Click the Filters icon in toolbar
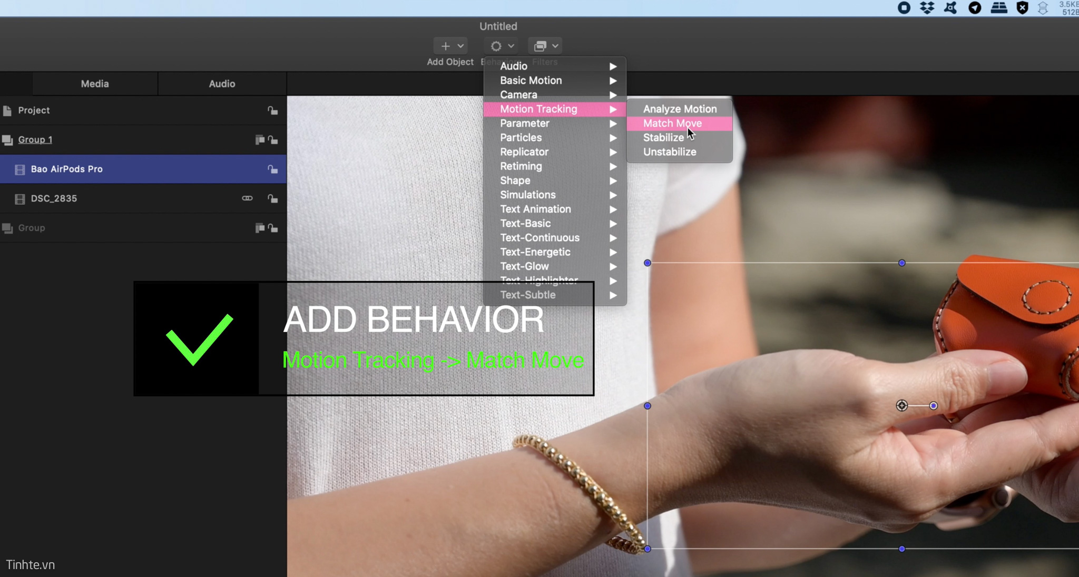Viewport: 1079px width, 577px height. click(540, 46)
